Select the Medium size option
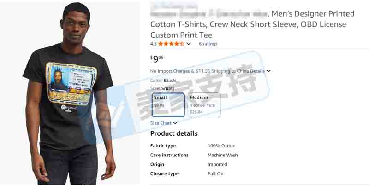Screen dimensions: 369x185 (x=204, y=105)
